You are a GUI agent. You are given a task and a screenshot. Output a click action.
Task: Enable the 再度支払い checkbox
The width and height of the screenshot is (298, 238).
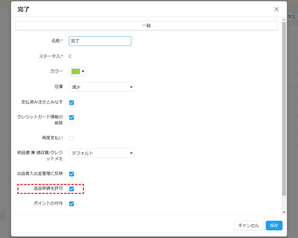(72, 138)
